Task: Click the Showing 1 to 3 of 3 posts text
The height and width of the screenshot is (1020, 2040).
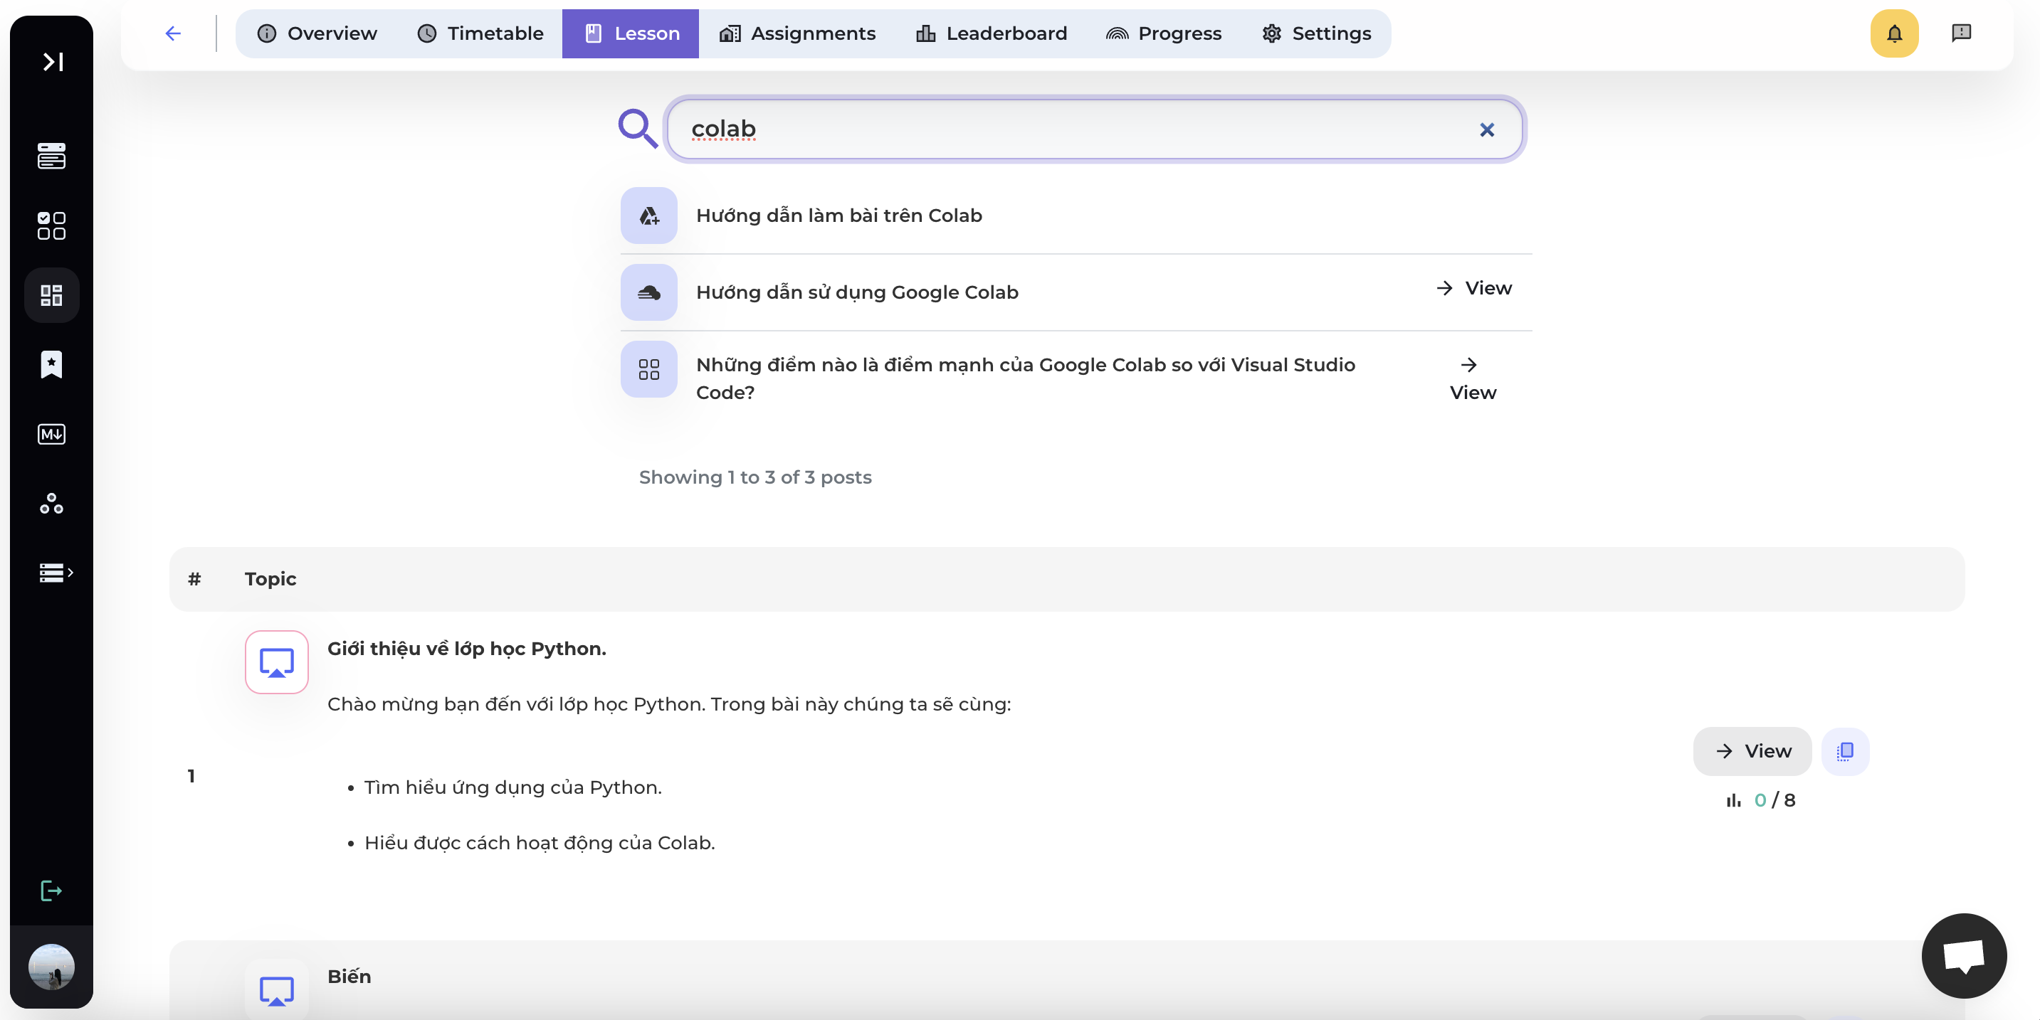Action: [x=755, y=477]
